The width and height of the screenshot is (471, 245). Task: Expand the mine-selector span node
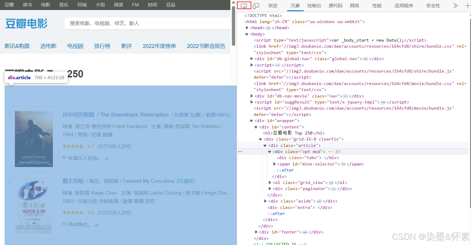(274, 164)
